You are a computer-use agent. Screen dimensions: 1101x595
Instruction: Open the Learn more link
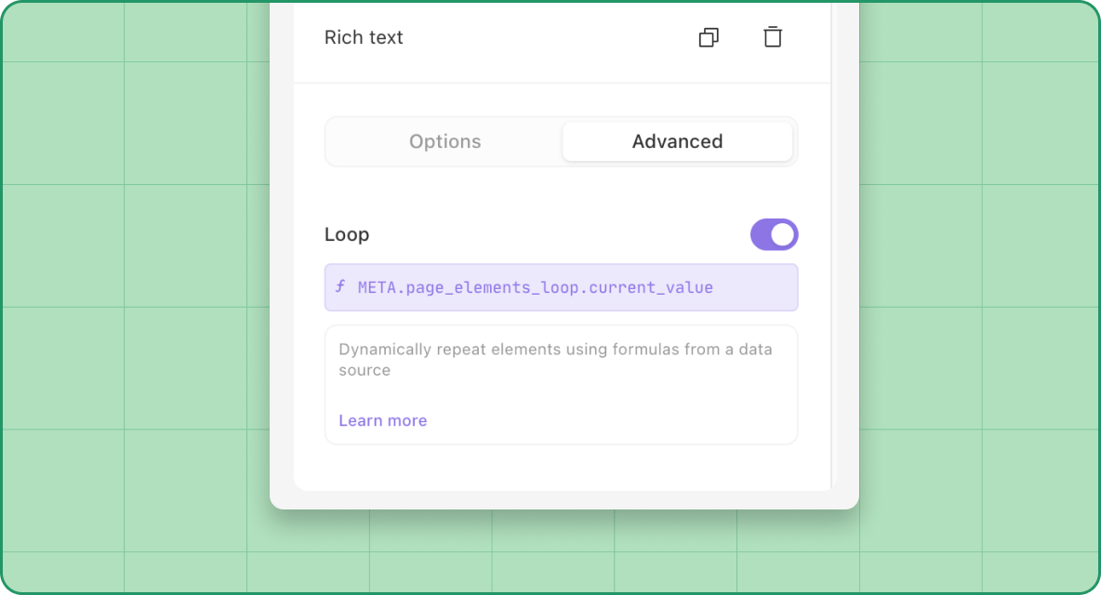[x=382, y=420]
